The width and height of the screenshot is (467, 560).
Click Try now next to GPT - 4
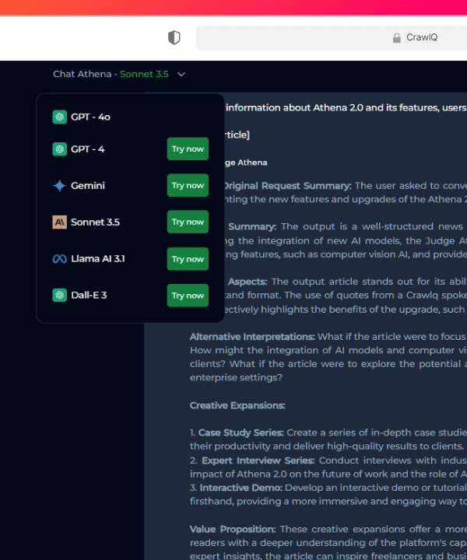click(188, 149)
